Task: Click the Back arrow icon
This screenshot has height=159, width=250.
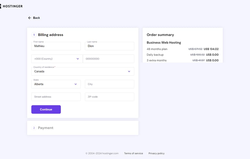Action: 30,18
